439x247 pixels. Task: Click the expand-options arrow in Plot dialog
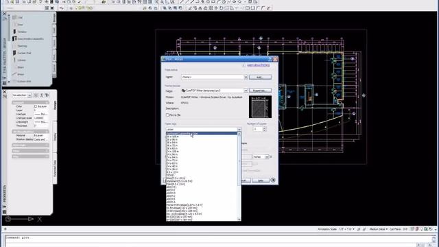coord(273,180)
